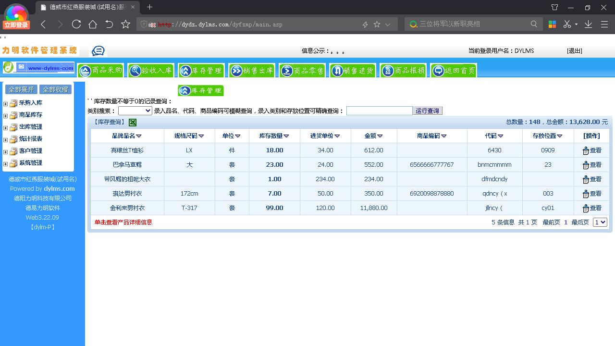Screen dimensions: 615x346
Task: Open the 类别搜索 category dropdown
Action: click(135, 111)
